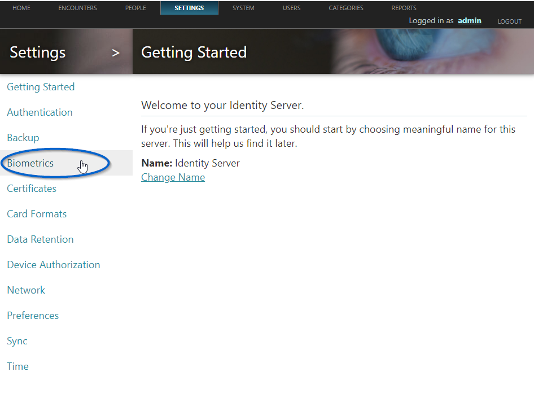
Task: Go to the Encounters tab
Action: tap(78, 8)
